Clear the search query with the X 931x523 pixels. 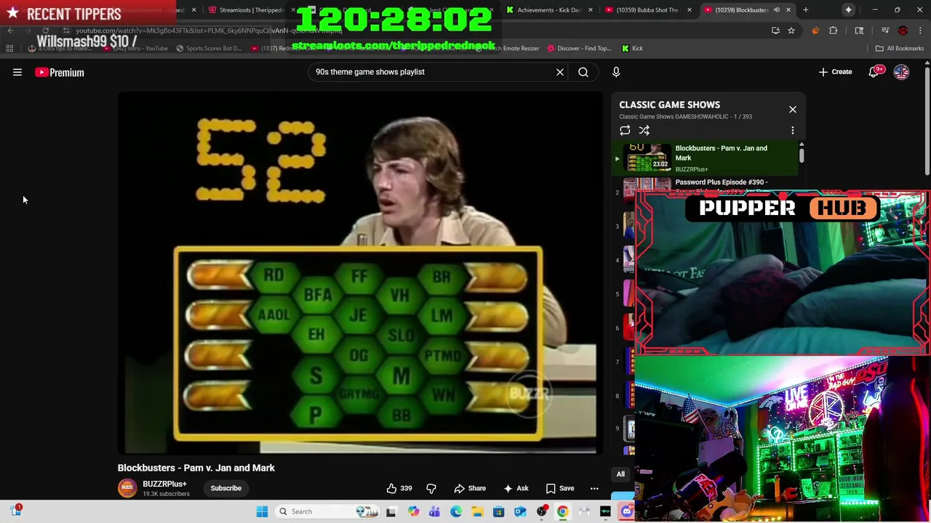tap(560, 72)
